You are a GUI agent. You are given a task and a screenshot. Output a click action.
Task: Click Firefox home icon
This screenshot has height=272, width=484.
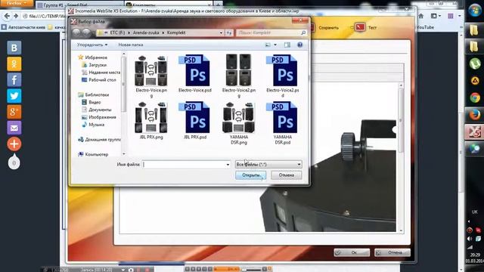click(420, 16)
